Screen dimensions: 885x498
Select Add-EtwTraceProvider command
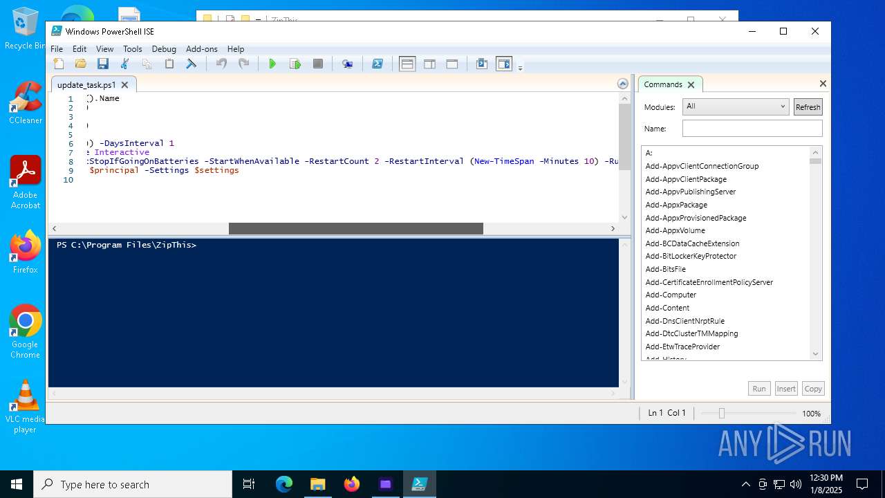[x=682, y=347]
